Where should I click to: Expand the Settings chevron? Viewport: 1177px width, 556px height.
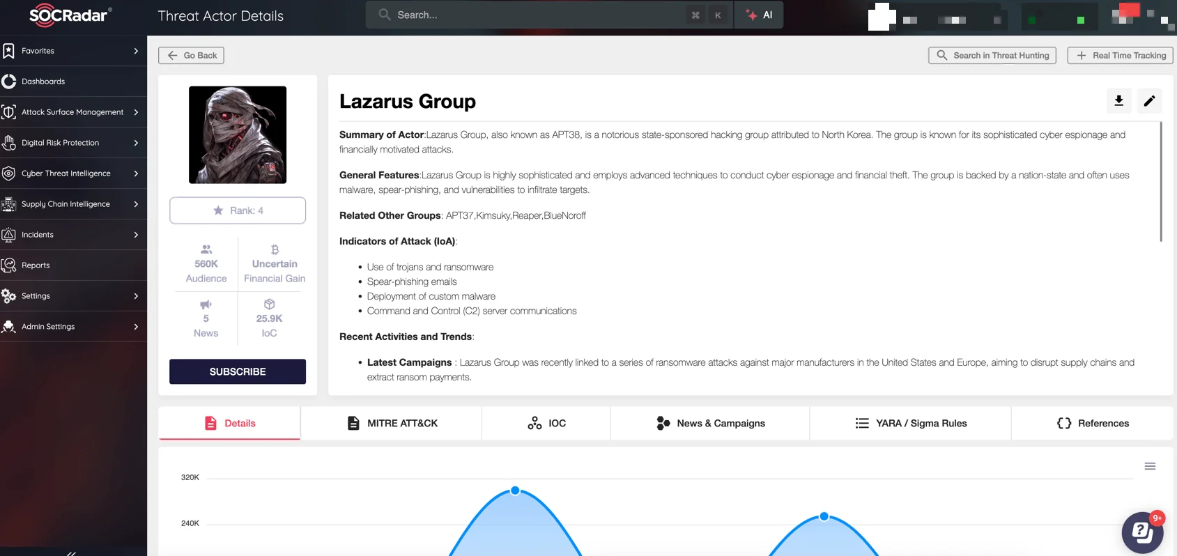click(136, 296)
